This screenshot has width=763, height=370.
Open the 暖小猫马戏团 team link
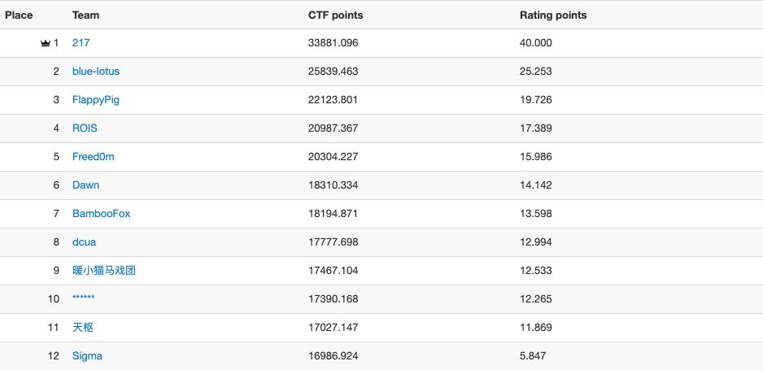(103, 271)
